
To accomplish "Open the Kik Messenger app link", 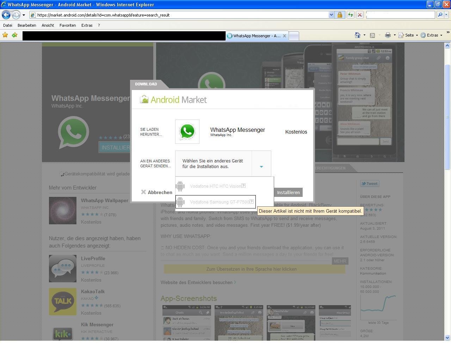I will click(97, 324).
